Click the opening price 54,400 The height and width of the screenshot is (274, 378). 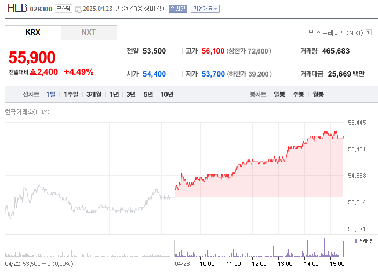(154, 74)
